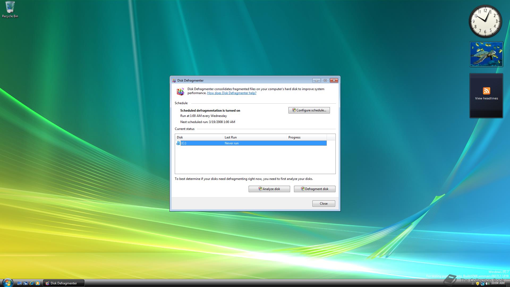
Task: Click 'Scheduled defragmentation is turned on' text
Action: 210,111
